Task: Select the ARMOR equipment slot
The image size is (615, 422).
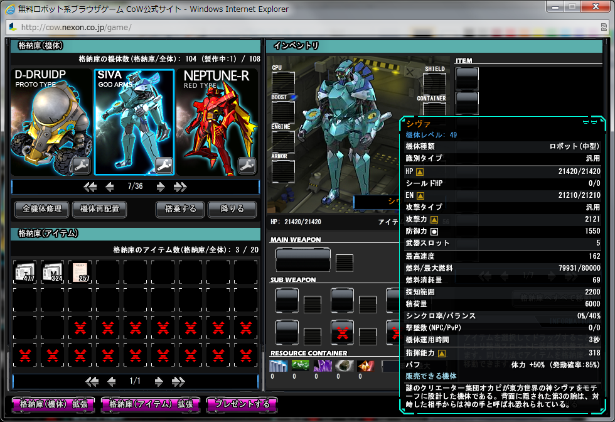Action: point(283,171)
